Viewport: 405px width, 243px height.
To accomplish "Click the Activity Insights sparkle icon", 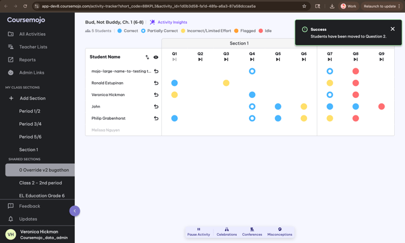I will point(153,22).
